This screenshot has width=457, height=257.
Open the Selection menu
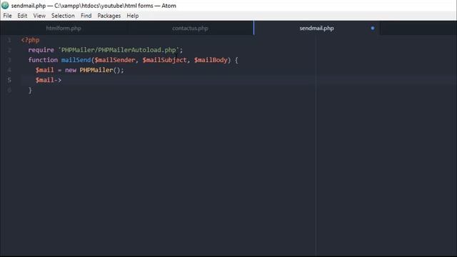[x=63, y=16]
